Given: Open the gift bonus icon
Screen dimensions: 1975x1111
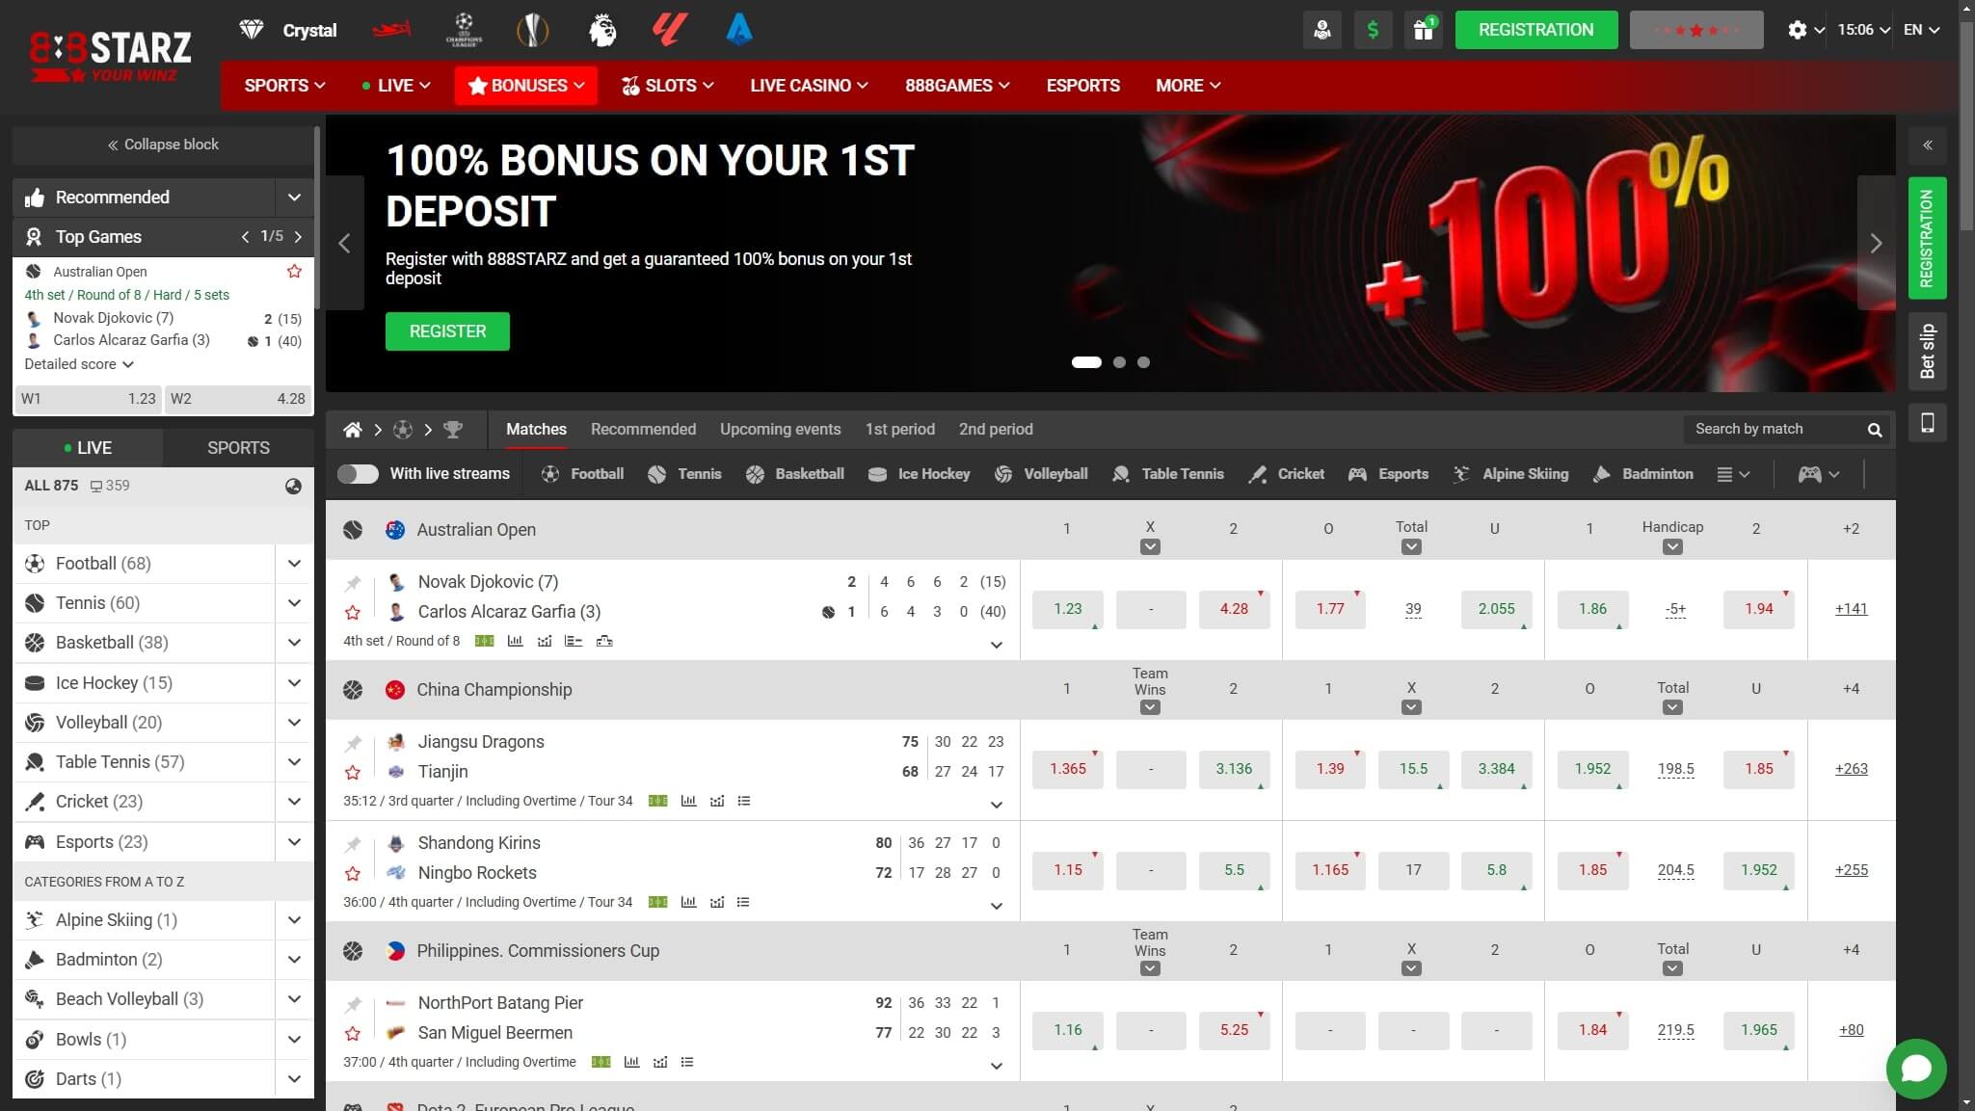Looking at the screenshot, I should (x=1424, y=30).
